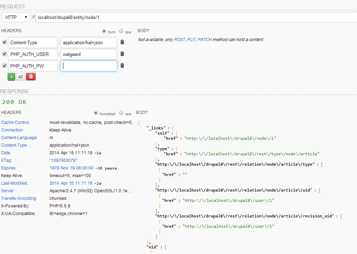Edit the PHP_AUTH_PW name field
The height and width of the screenshot is (254, 357).
pyautogui.click(x=33, y=66)
